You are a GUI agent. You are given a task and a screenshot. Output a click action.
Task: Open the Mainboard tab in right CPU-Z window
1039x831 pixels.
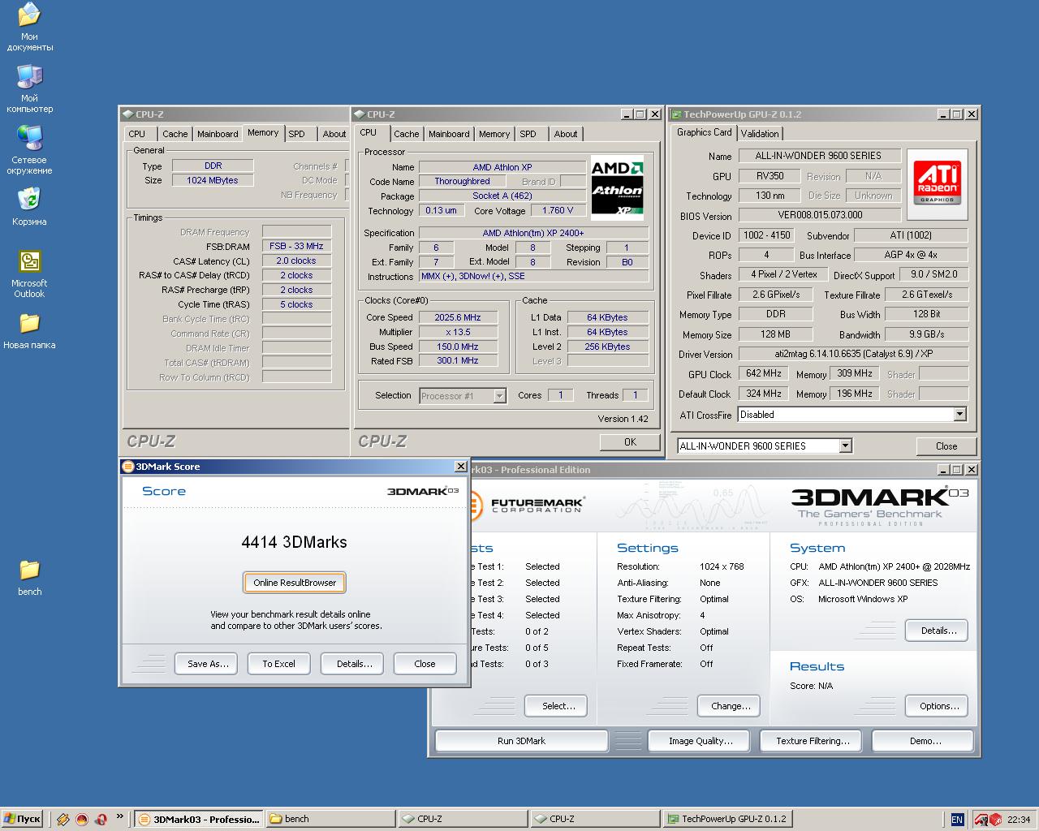pos(449,134)
